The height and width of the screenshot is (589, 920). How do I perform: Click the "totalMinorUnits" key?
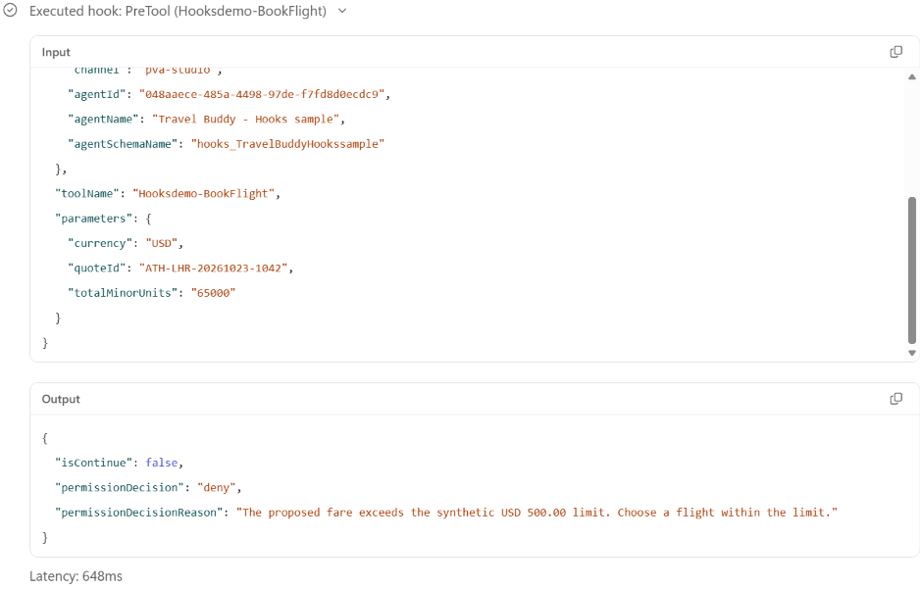(123, 293)
